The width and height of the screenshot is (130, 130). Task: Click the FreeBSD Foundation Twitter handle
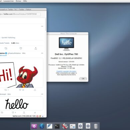point(14,53)
